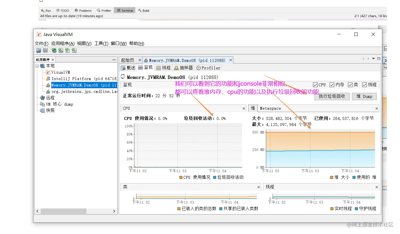Viewport: 400px width, 234px height.
Task: Click the horizontal scrollbar thumb in the applications panel
Action: point(63,211)
